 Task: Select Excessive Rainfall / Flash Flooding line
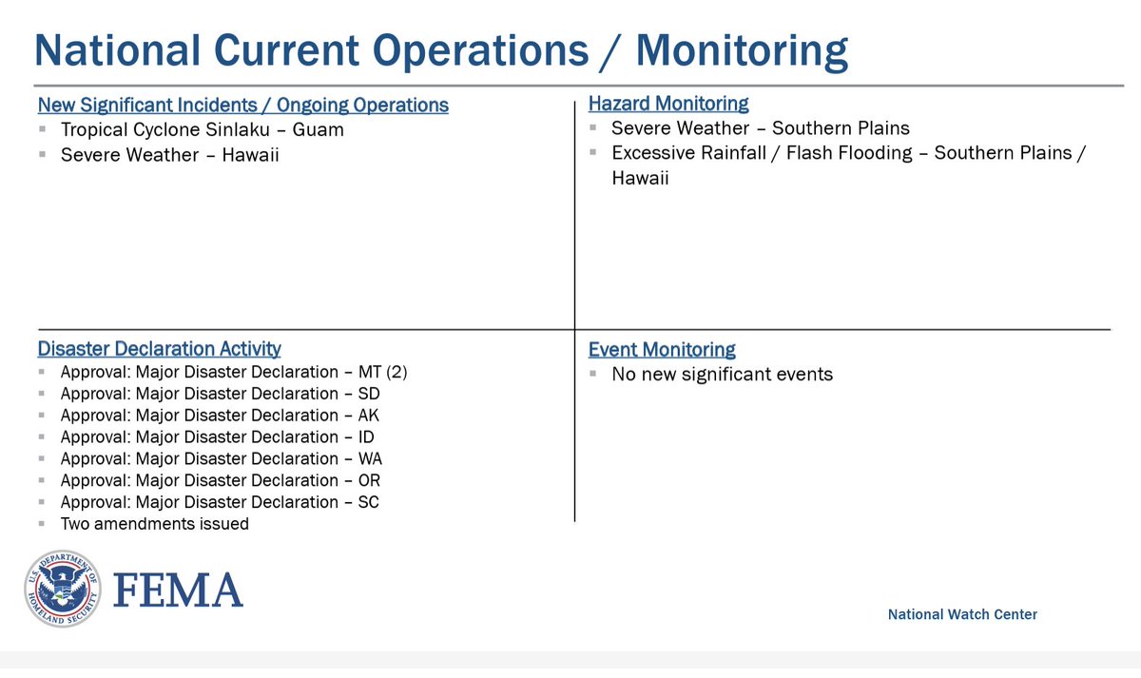[x=849, y=165]
